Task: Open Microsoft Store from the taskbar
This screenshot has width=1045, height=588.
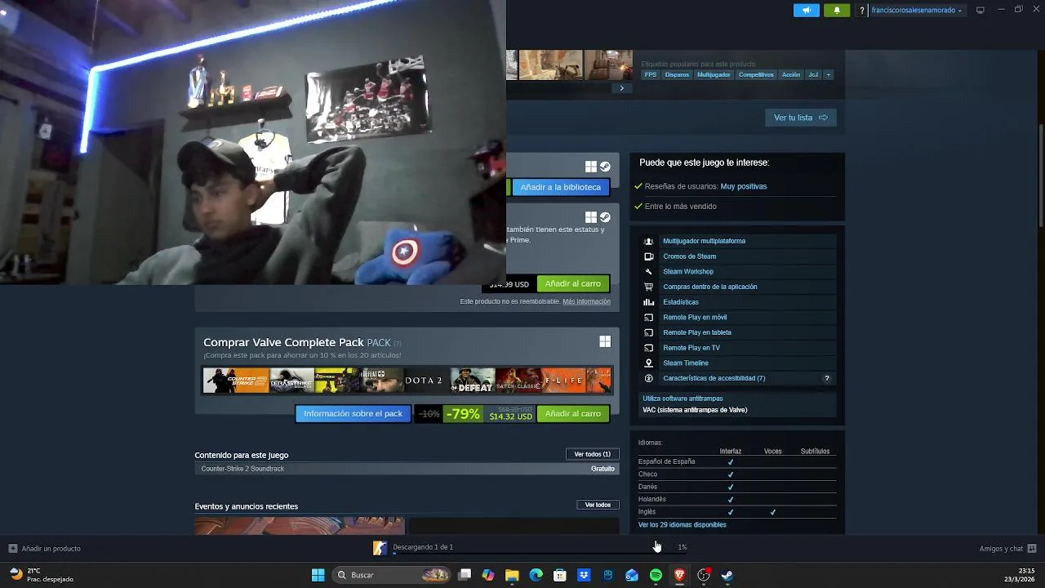Action: (560, 575)
